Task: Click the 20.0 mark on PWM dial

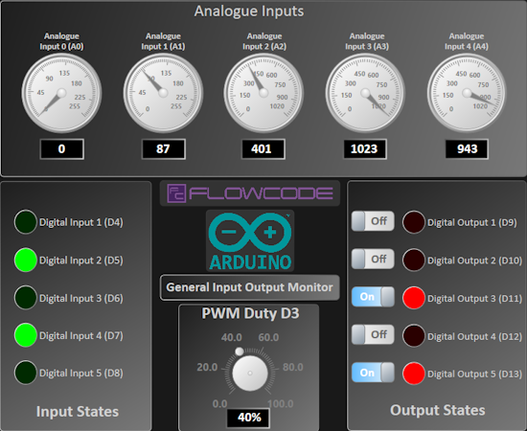Action: (x=207, y=368)
